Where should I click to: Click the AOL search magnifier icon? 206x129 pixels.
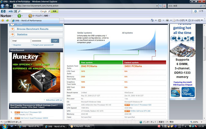click(201, 6)
